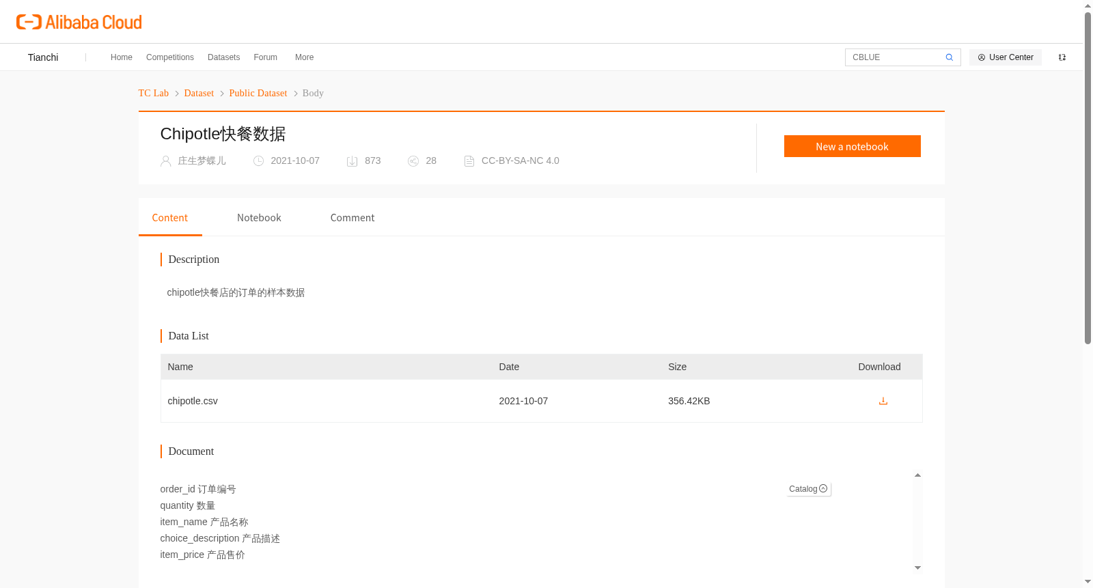Viewport: 1093px width, 588px height.
Task: Click the page scrollbar top arrow
Action: point(1088,5)
